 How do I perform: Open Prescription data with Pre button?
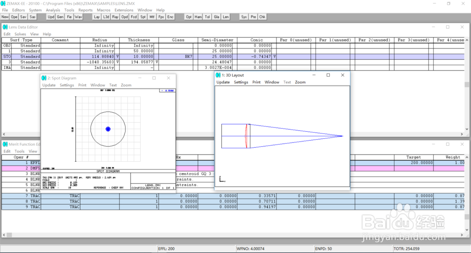click(253, 17)
